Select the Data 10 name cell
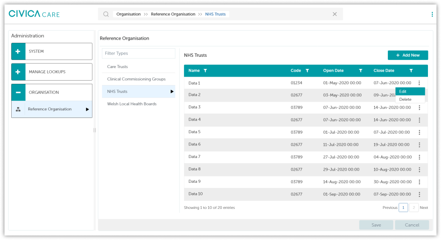441x240 pixels. point(195,194)
